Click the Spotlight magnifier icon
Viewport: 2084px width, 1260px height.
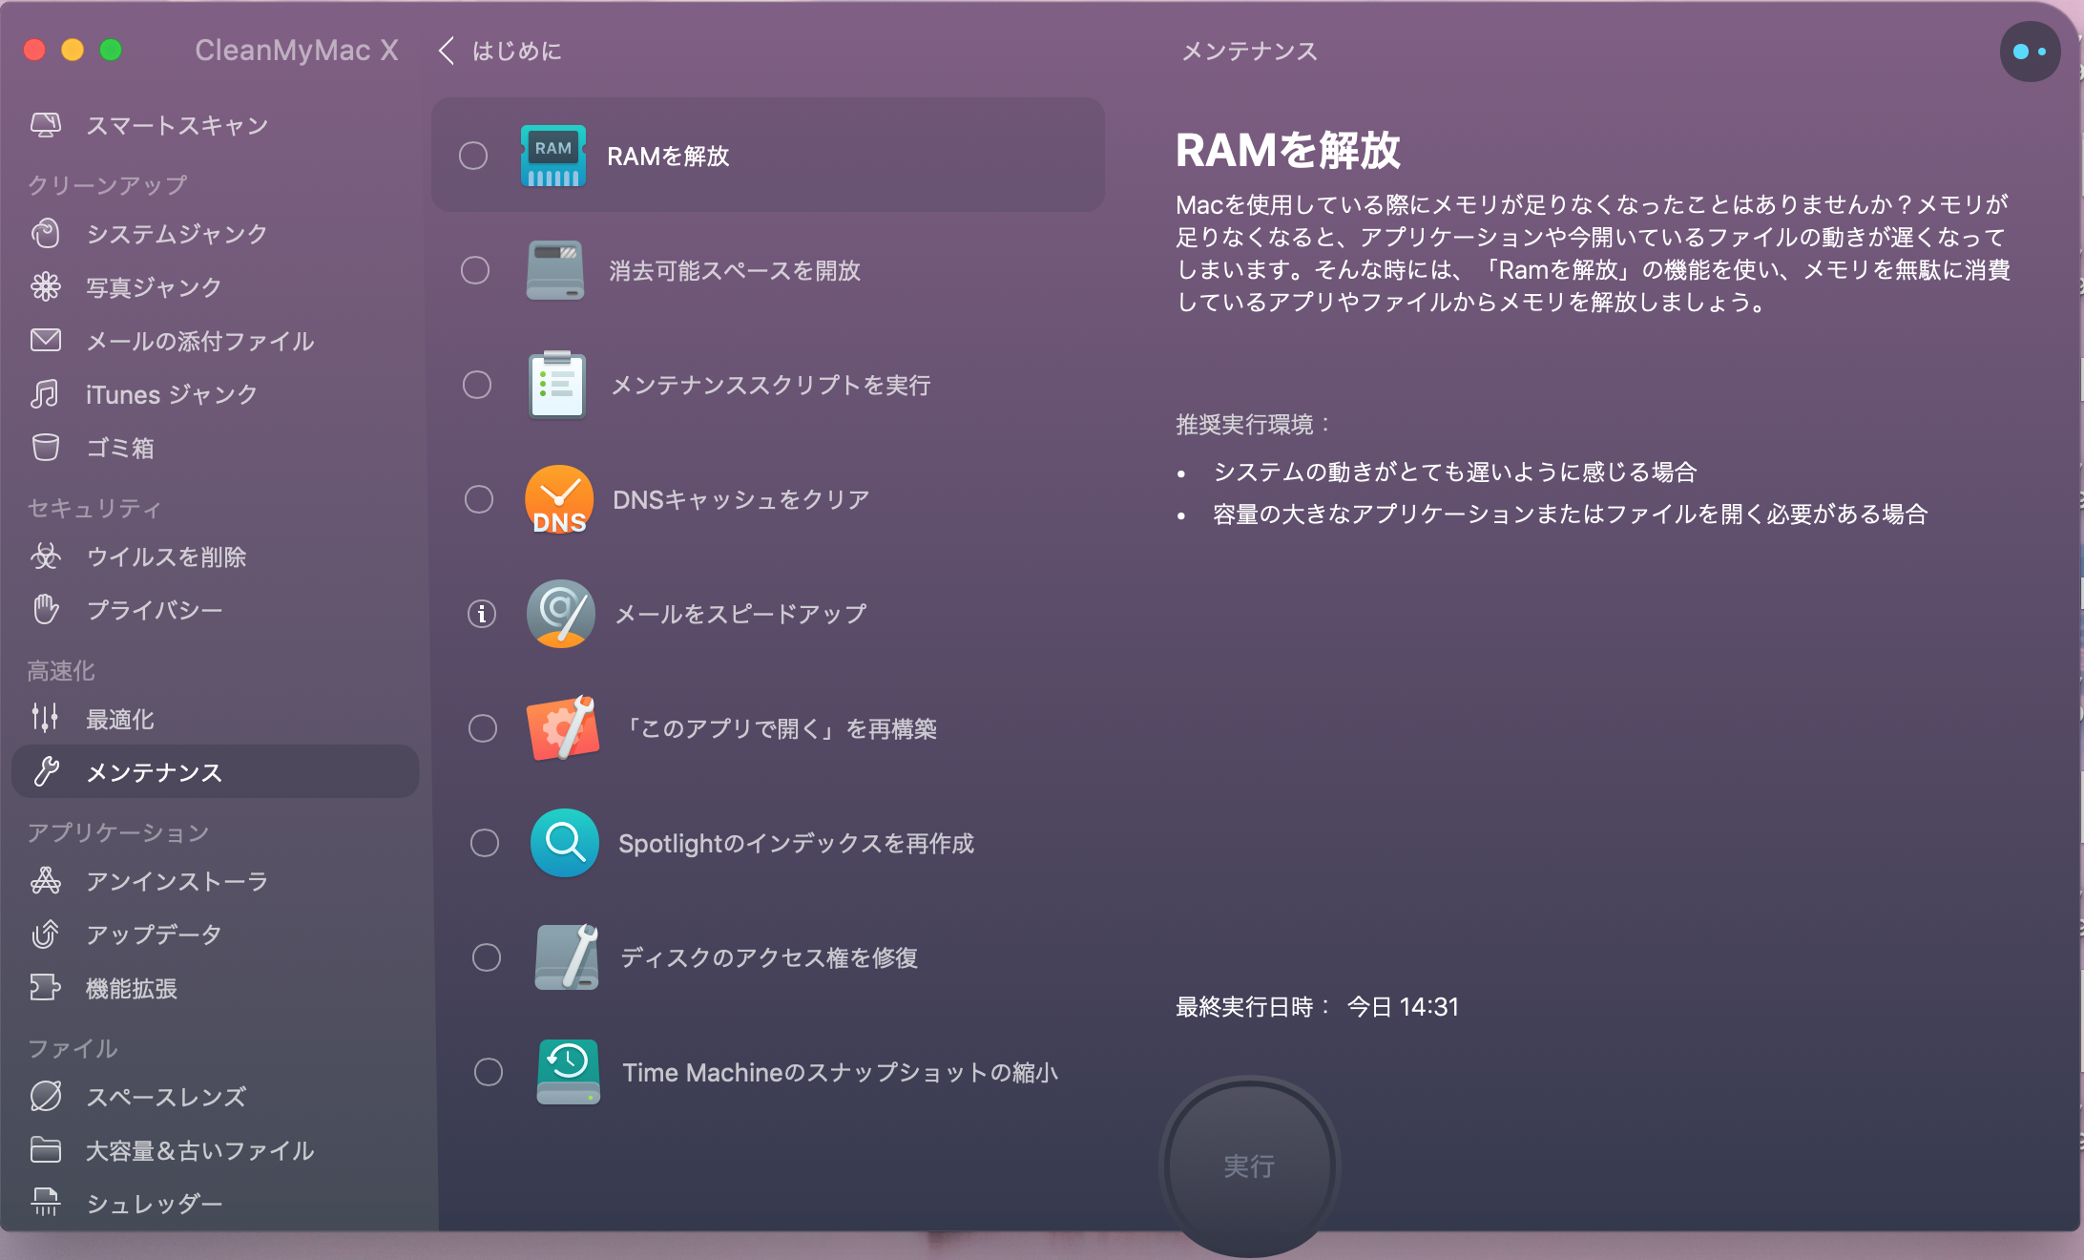(565, 843)
